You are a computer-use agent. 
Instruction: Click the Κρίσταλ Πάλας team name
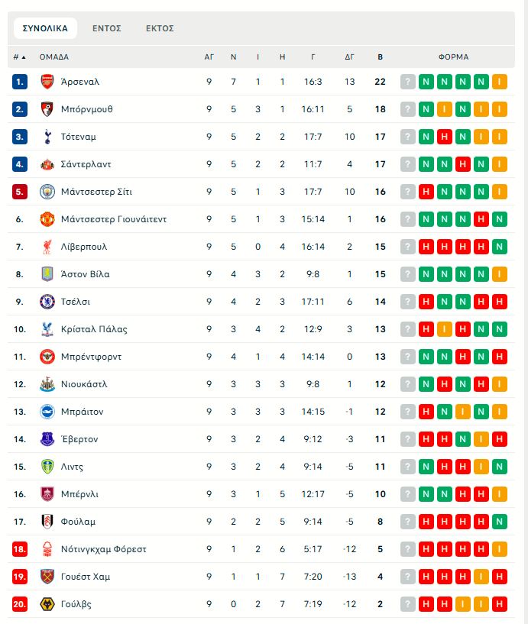pyautogui.click(x=94, y=329)
